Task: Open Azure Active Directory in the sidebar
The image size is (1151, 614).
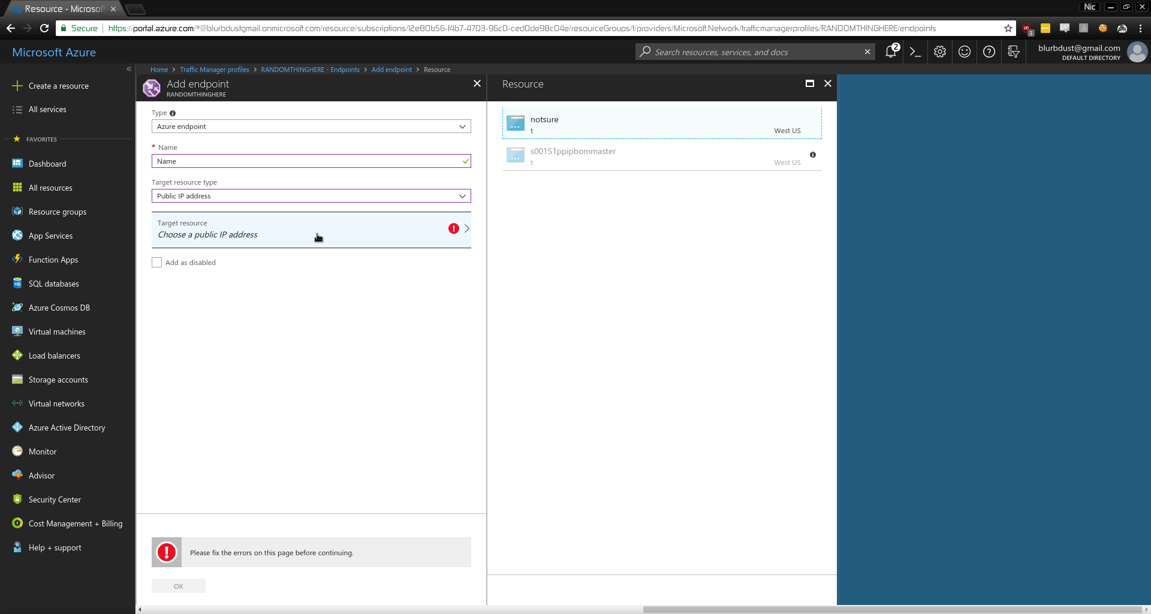Action: coord(67,428)
